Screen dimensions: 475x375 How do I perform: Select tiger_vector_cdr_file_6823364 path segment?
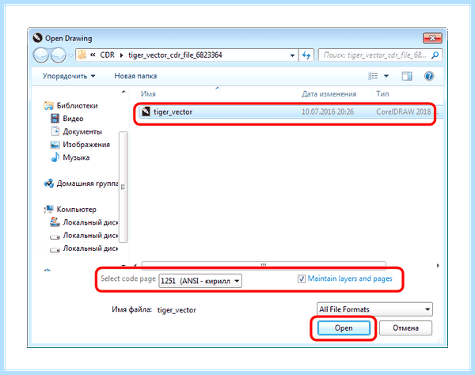pyautogui.click(x=175, y=55)
